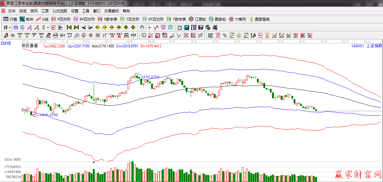
Task: Expand the candlestick style dropdown arrow
Action: click(48, 27)
